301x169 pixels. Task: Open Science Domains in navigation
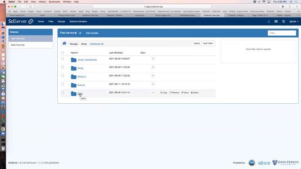pos(78,22)
